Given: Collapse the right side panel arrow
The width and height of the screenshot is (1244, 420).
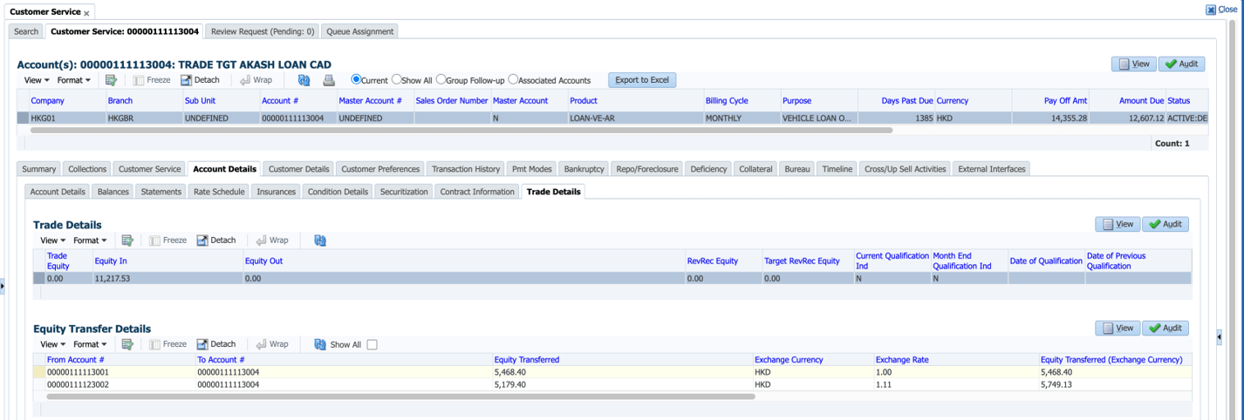Looking at the screenshot, I should tap(1219, 336).
